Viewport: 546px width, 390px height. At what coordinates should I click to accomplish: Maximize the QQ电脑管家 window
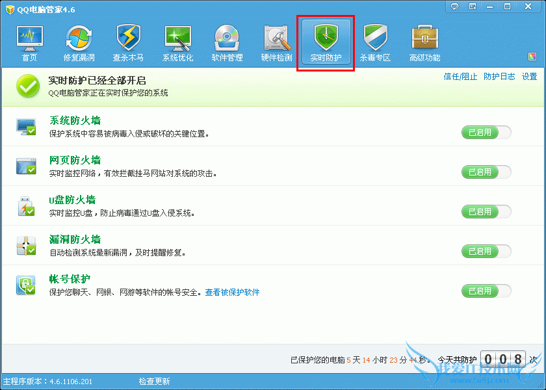pos(508,6)
